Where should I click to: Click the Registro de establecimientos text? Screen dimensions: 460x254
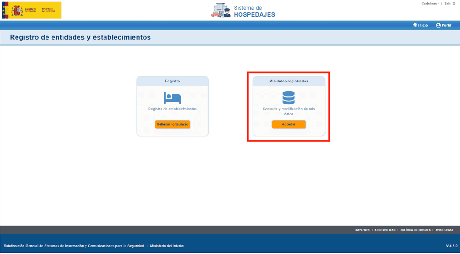172,109
